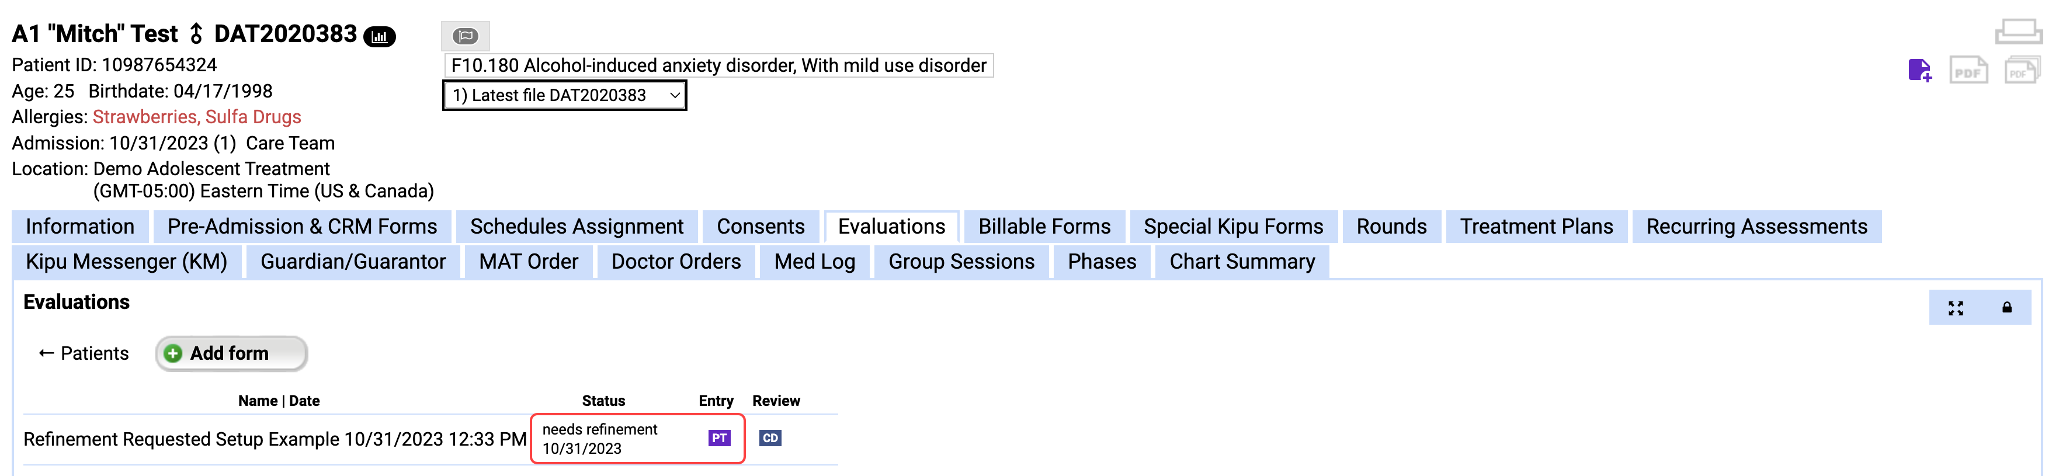This screenshot has height=476, width=2059.
Task: Select the Med Log tab
Action: (x=814, y=262)
